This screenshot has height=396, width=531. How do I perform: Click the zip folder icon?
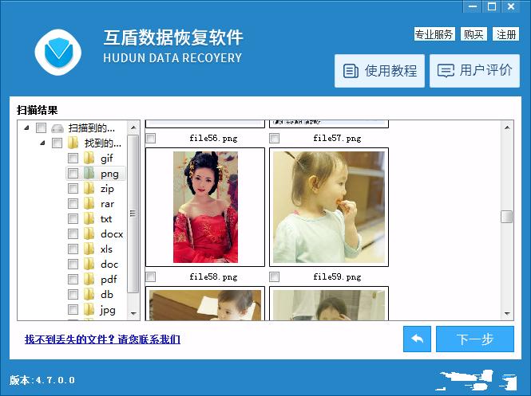click(89, 188)
